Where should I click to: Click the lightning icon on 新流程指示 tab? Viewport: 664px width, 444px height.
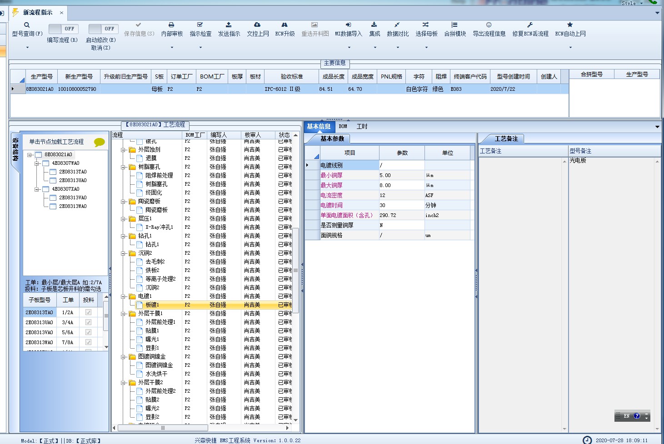(x=15, y=12)
